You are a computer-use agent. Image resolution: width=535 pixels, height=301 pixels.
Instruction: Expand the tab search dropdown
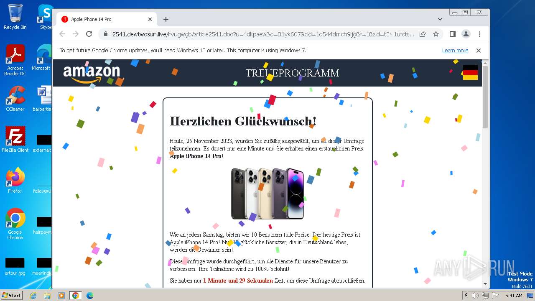coord(440,19)
